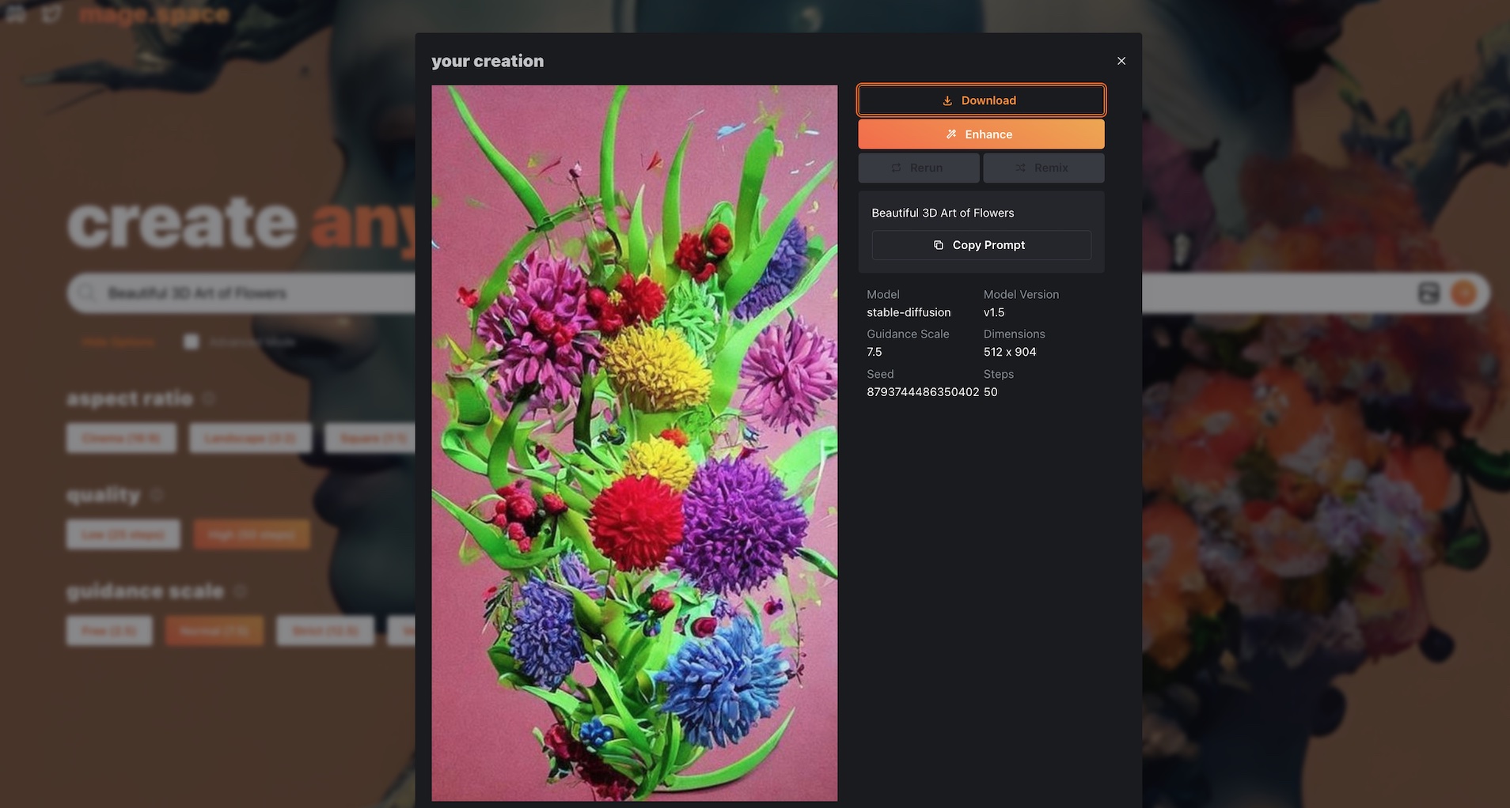Click the Remix button
Viewport: 1510px width, 808px height.
pyautogui.click(x=1044, y=168)
